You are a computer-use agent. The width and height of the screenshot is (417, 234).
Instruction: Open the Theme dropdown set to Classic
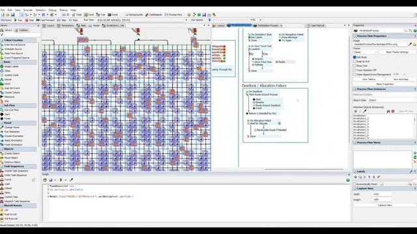366,52
